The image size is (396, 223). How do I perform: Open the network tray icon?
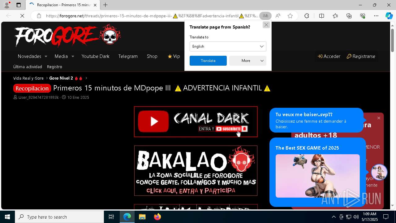(x=348, y=217)
